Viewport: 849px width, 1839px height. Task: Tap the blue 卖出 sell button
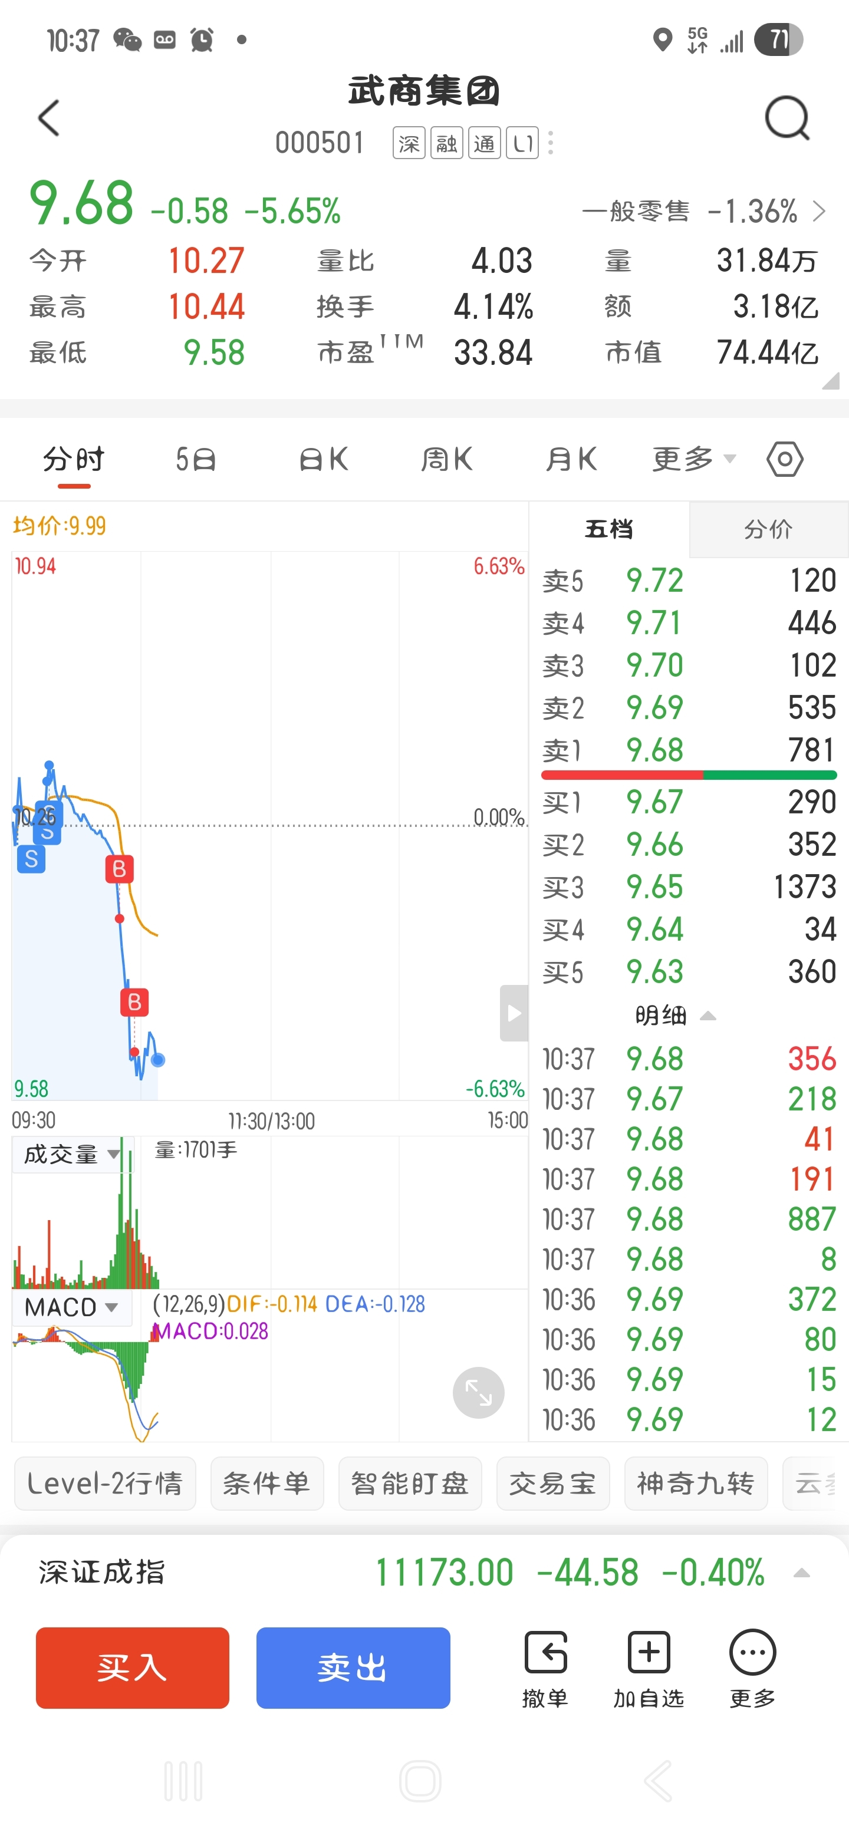click(x=353, y=1667)
